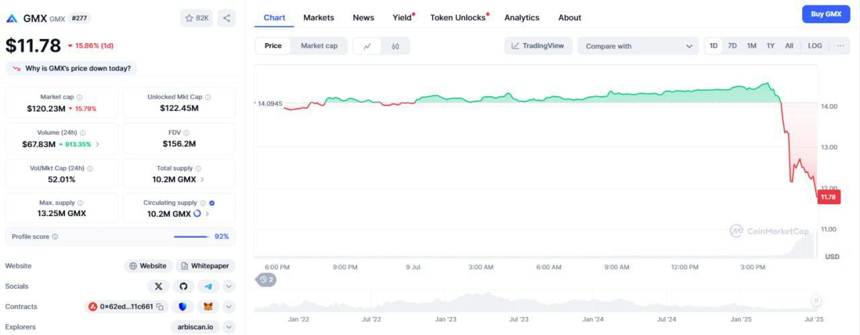
Task: Toggle the LOG scale button
Action: click(x=815, y=46)
